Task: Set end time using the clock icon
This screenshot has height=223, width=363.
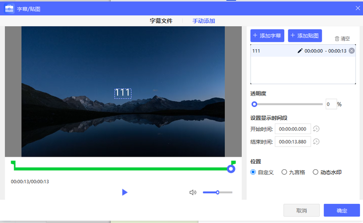Action: tap(316, 142)
